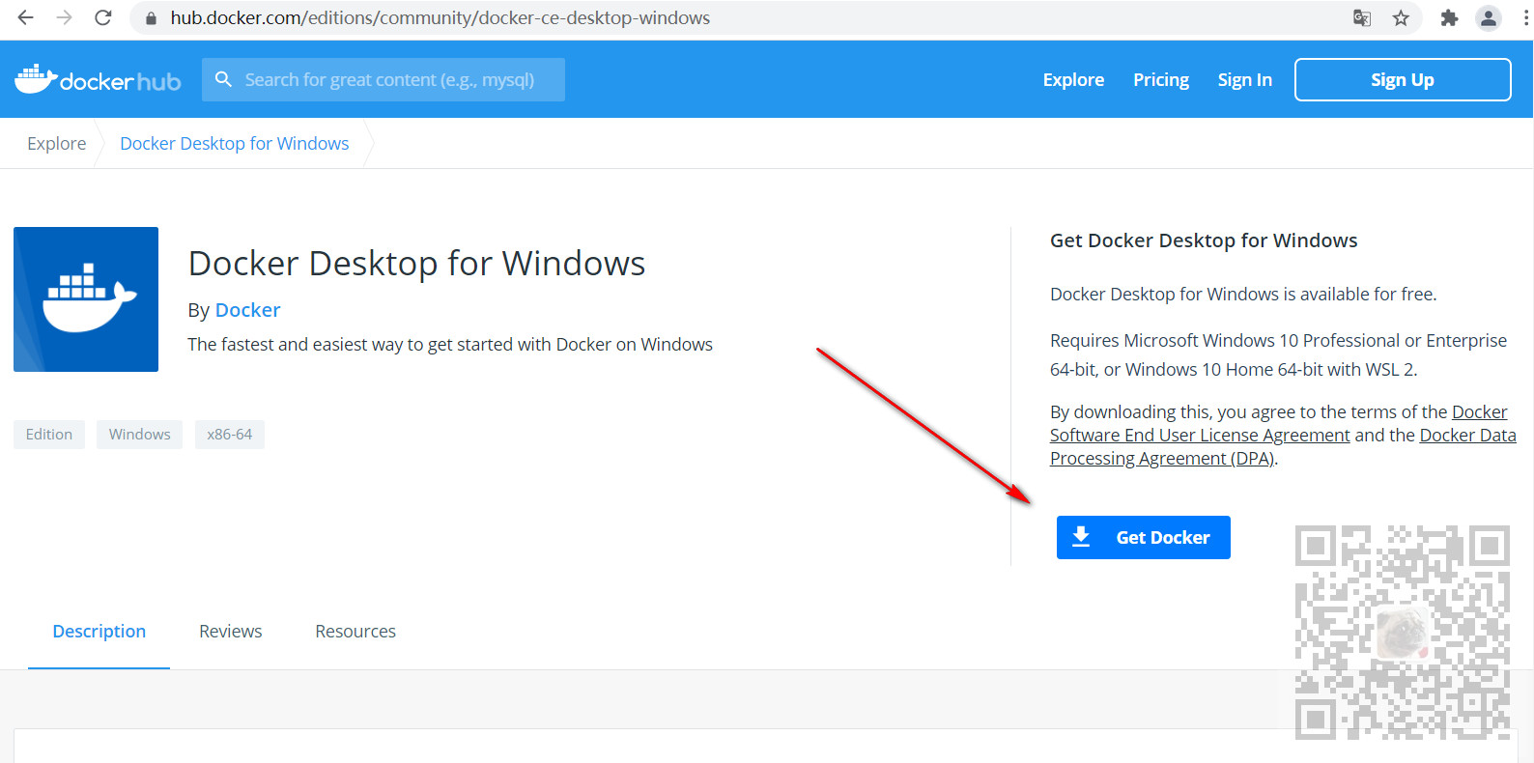1534x763 pixels.
Task: Click the Windows 10 requirements text
Action: point(1278,354)
